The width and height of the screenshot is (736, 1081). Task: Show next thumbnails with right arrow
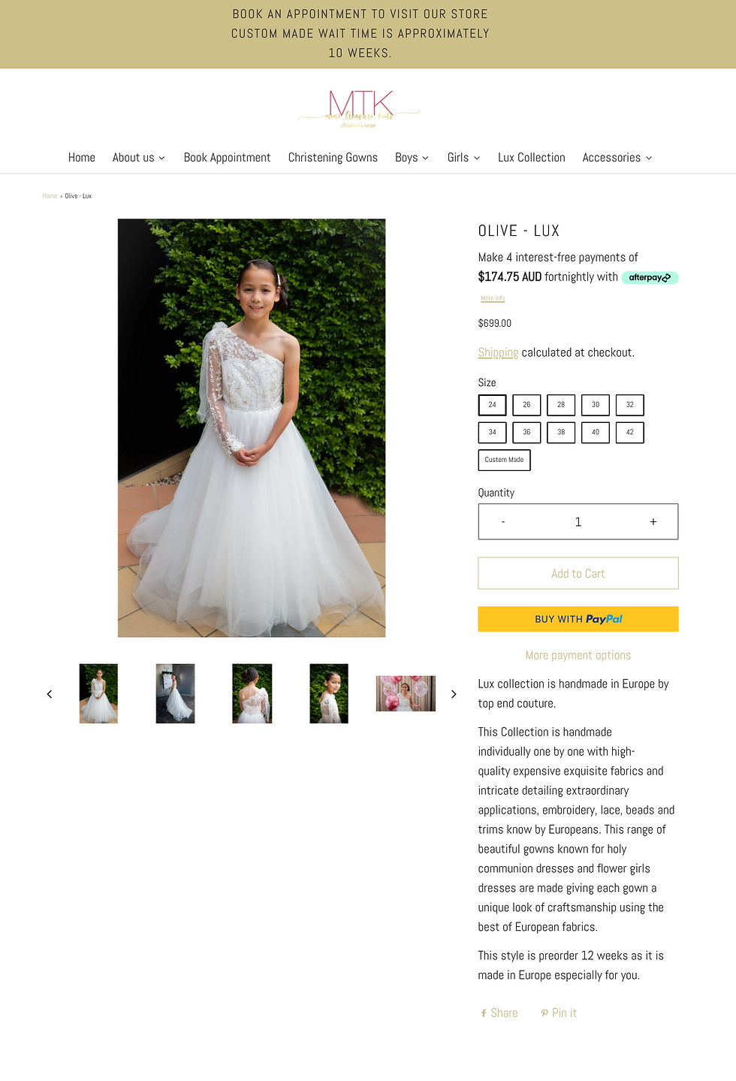click(454, 694)
